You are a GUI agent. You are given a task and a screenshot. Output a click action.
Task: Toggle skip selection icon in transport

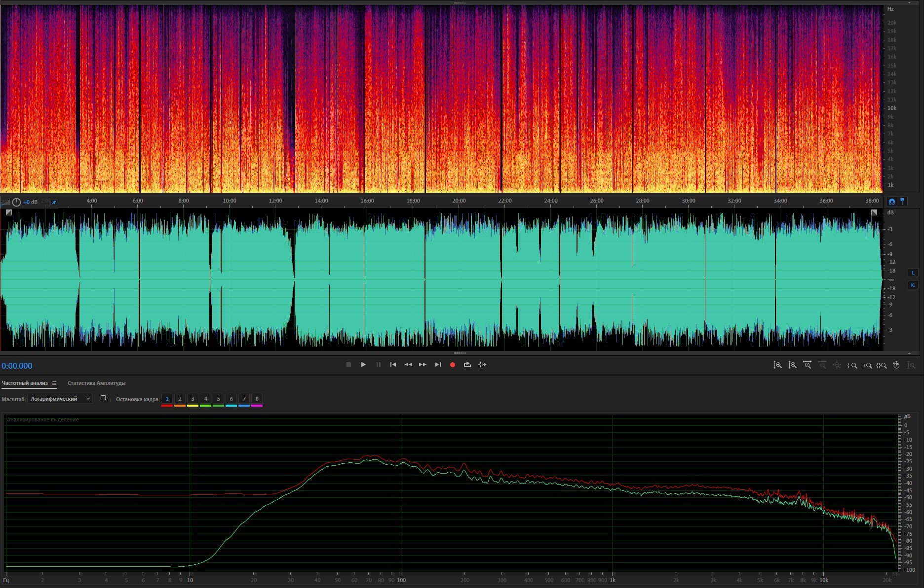point(482,365)
